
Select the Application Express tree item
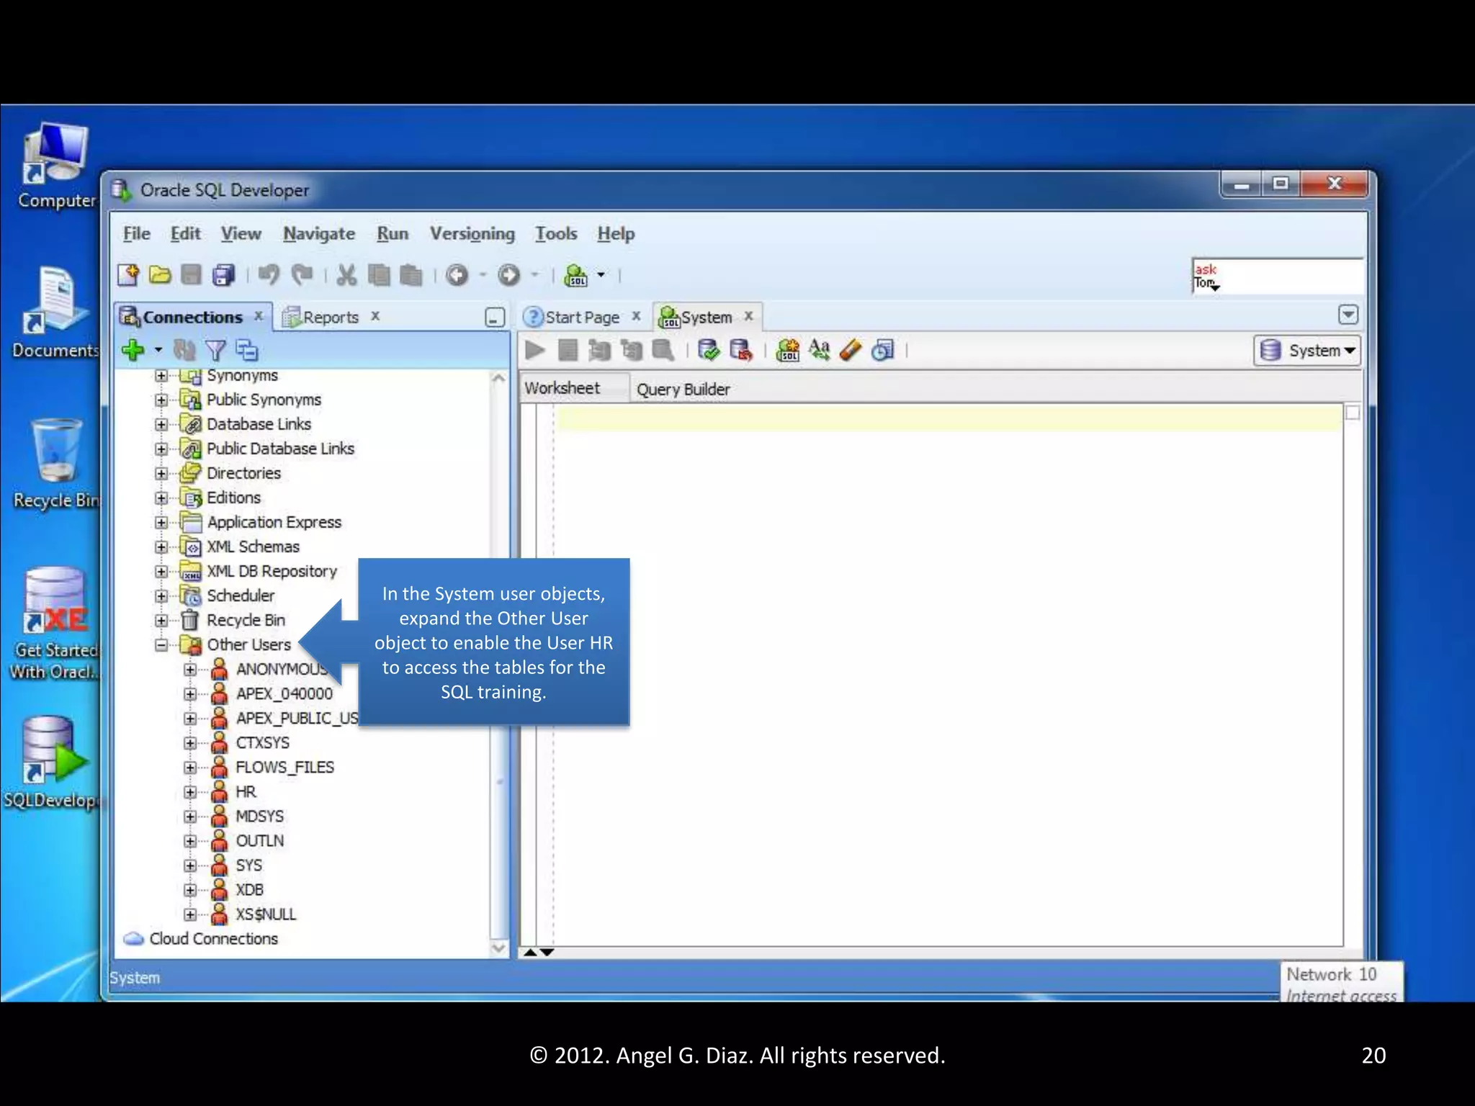[x=274, y=522]
